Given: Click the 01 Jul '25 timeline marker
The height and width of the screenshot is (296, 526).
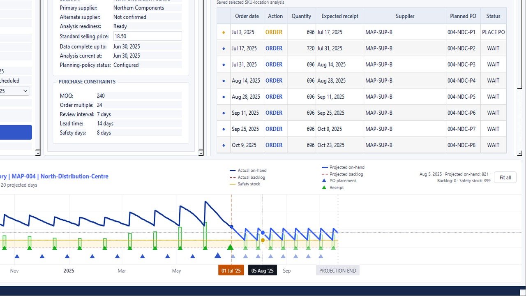Looking at the screenshot, I should pos(231,271).
